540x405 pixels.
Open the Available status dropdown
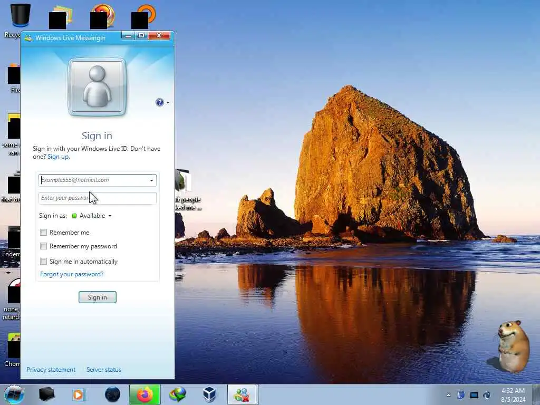pos(92,216)
